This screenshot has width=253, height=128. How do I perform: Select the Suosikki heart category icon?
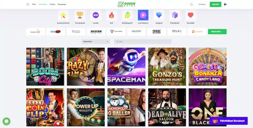pyautogui.click(x=191, y=15)
